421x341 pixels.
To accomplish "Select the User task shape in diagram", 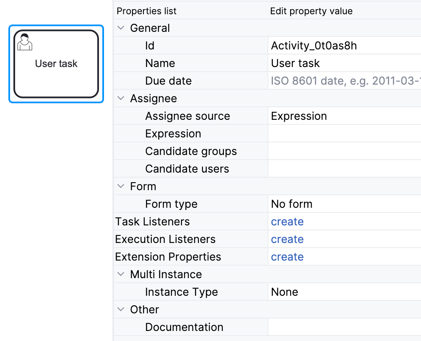I will 56,75.
